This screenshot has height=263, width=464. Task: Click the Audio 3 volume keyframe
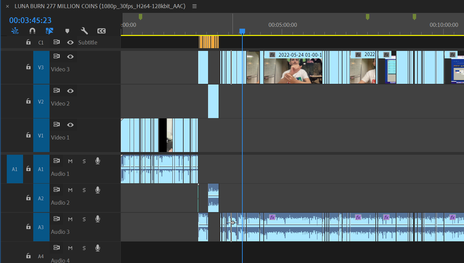(233, 223)
